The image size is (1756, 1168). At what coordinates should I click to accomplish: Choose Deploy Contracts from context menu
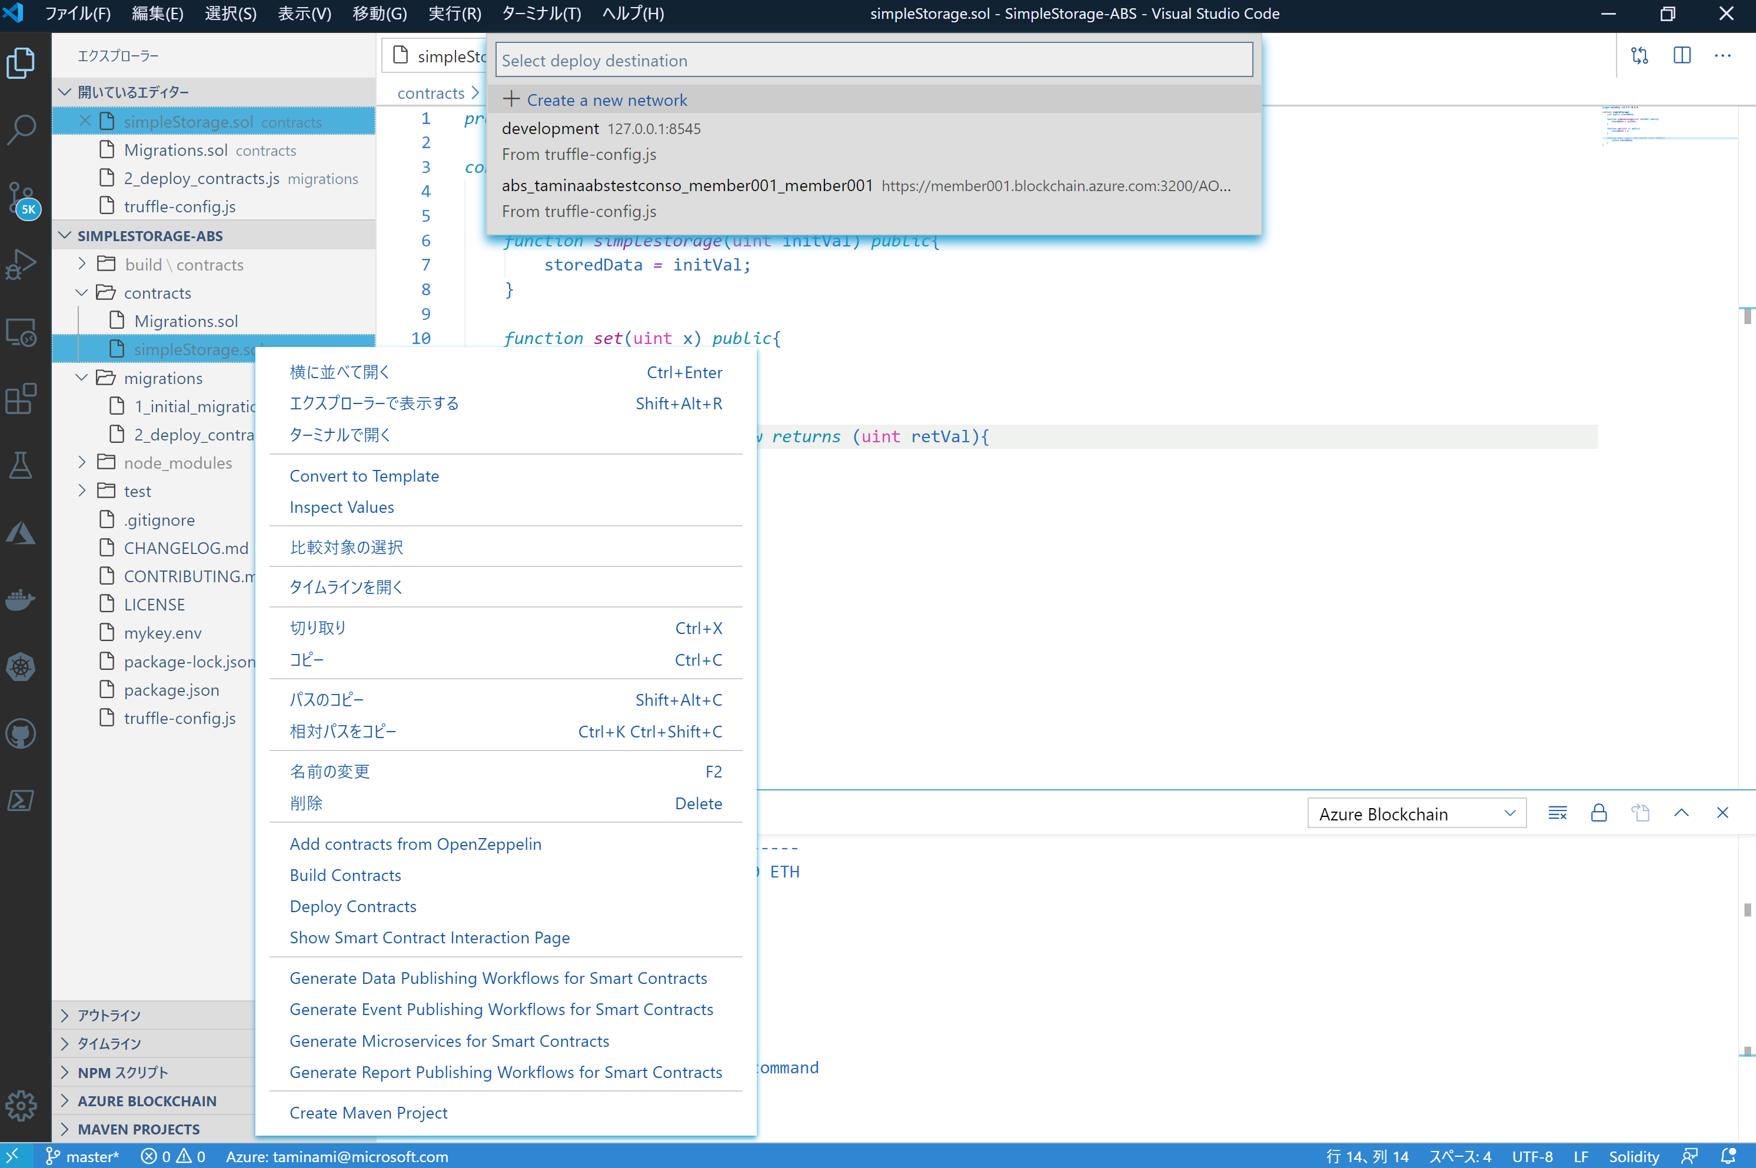pyautogui.click(x=352, y=906)
